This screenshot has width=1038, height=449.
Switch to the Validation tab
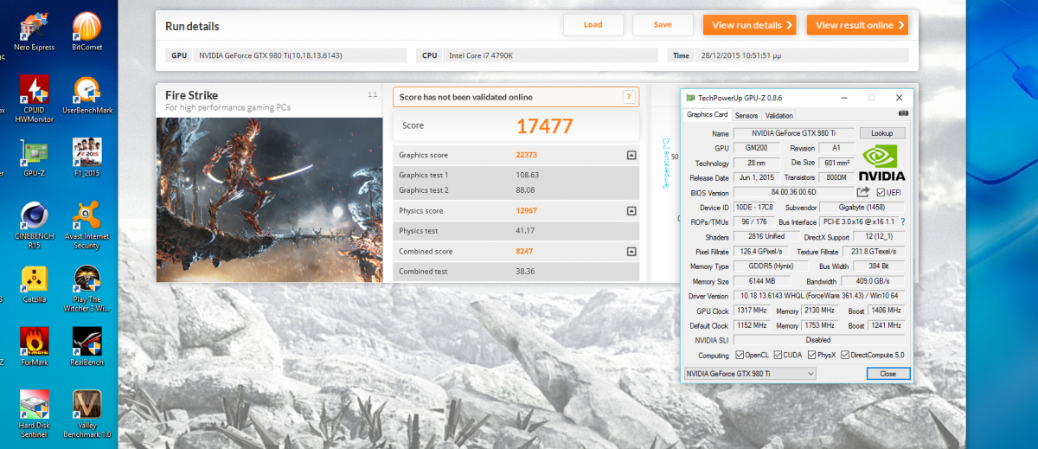click(x=779, y=115)
